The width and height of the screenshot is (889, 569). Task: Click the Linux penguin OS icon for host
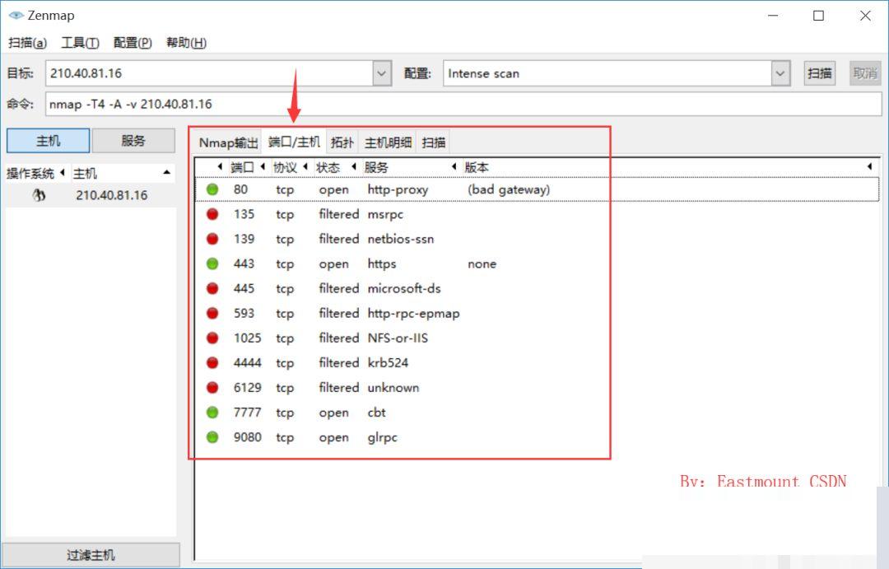pyautogui.click(x=39, y=195)
